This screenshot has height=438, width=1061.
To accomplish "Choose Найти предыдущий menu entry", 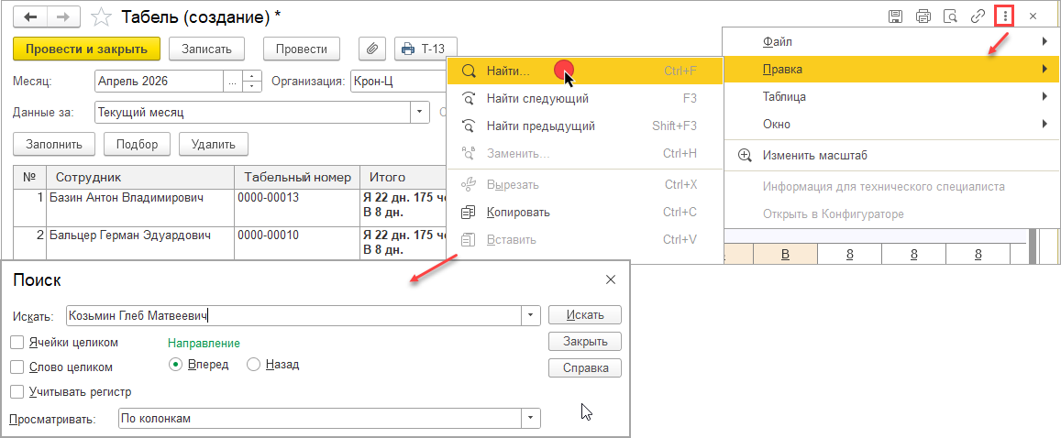I will (x=585, y=126).
